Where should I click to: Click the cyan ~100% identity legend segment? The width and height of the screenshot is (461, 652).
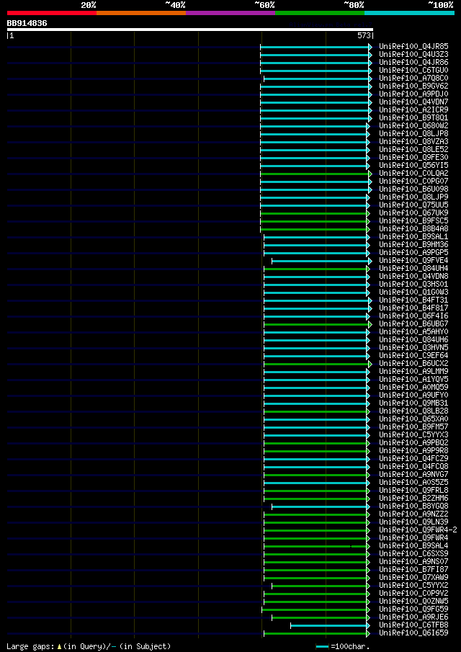[x=409, y=13]
